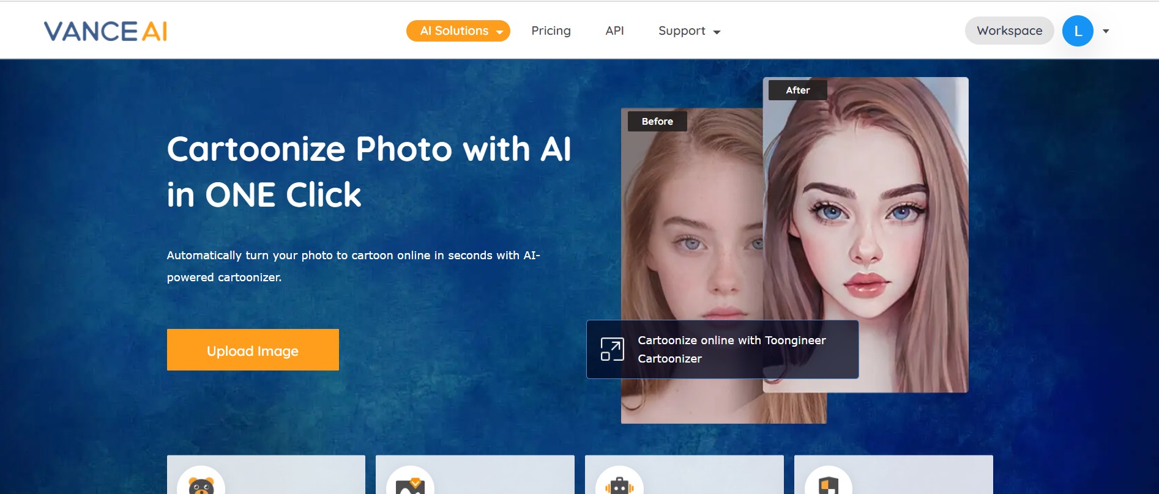Click the bear icon in first feature card

[201, 485]
